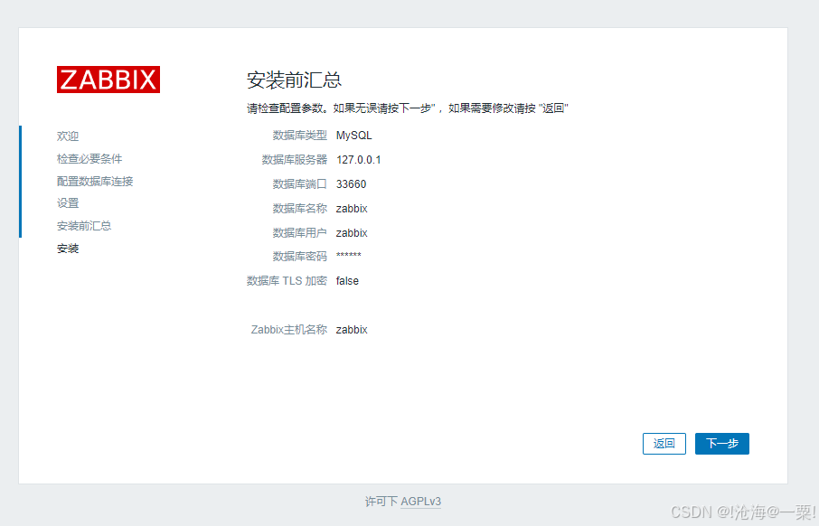
Task: Click the 33660 port value
Action: pos(351,183)
